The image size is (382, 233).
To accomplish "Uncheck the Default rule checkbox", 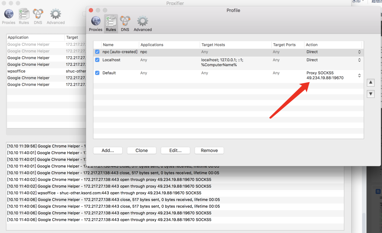I will [x=97, y=73].
